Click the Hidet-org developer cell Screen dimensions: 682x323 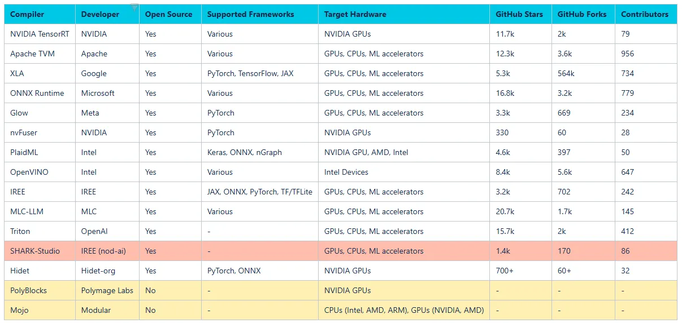coord(107,271)
